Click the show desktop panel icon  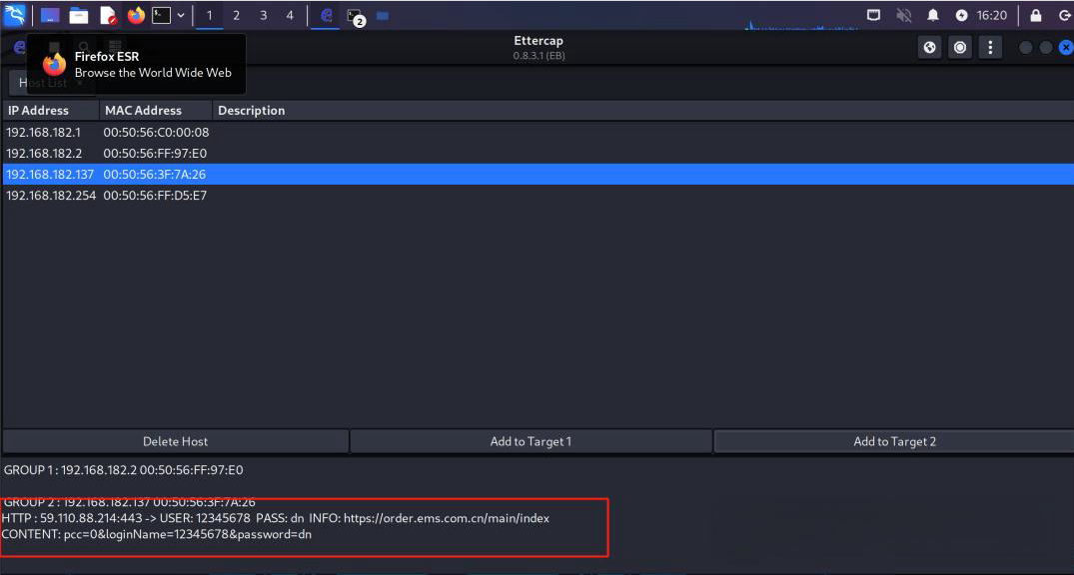coord(50,15)
